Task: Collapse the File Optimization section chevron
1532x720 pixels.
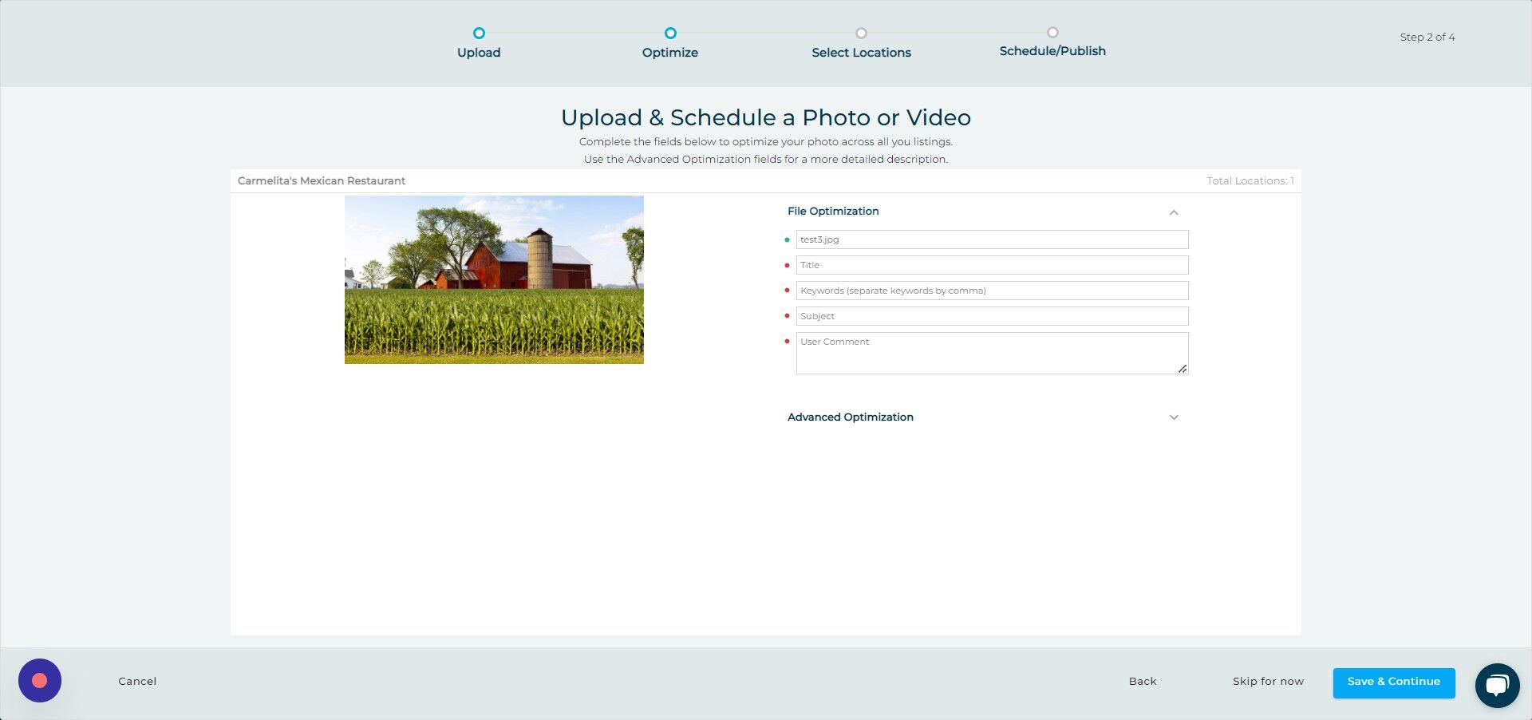Action: click(x=1174, y=212)
